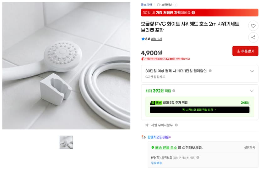
Task: Click the share icon button
Action: pyautogui.click(x=253, y=37)
